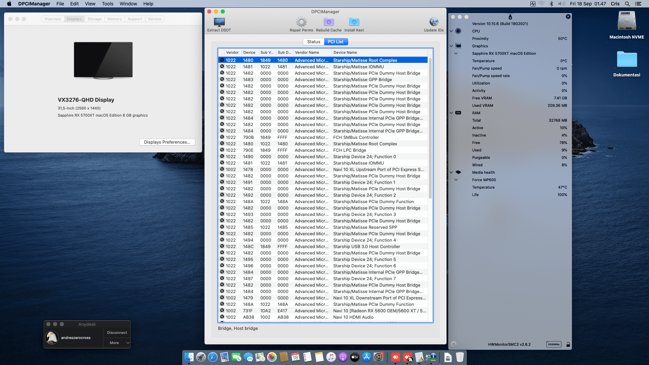This screenshot has height=365, width=649.
Task: Click the lock icon in HWMonitorSMC2
Action: [x=568, y=344]
